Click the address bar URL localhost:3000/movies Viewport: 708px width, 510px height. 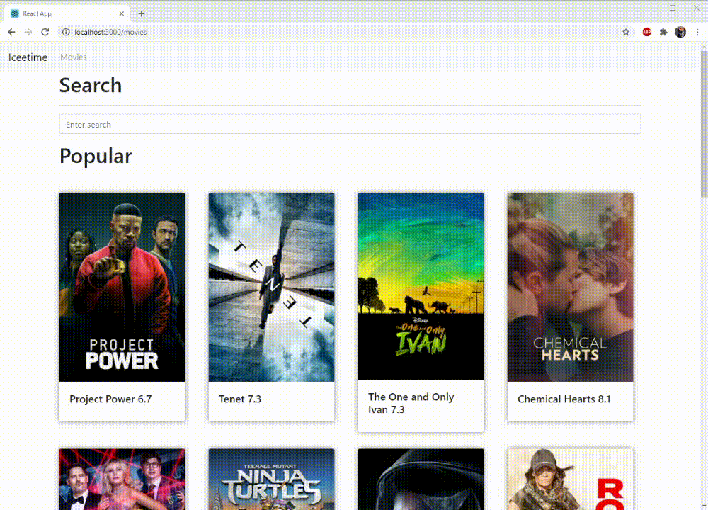coord(110,32)
